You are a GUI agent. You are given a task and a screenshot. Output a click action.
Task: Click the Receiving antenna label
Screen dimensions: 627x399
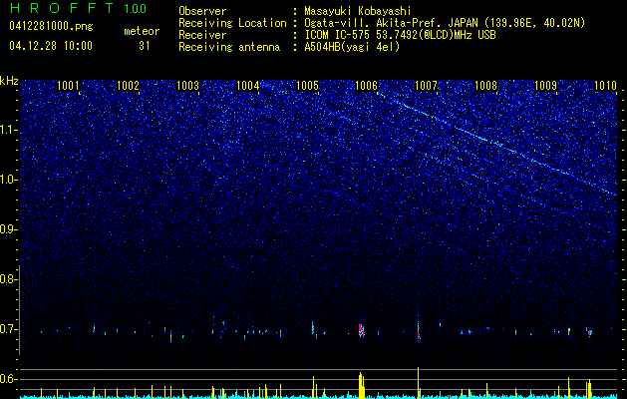(229, 47)
